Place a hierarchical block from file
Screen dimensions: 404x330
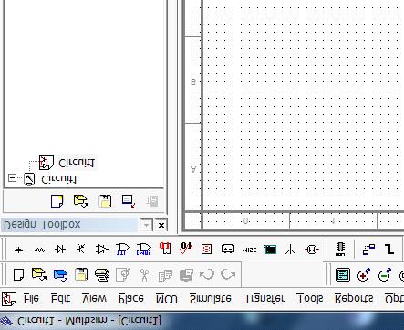point(368,250)
